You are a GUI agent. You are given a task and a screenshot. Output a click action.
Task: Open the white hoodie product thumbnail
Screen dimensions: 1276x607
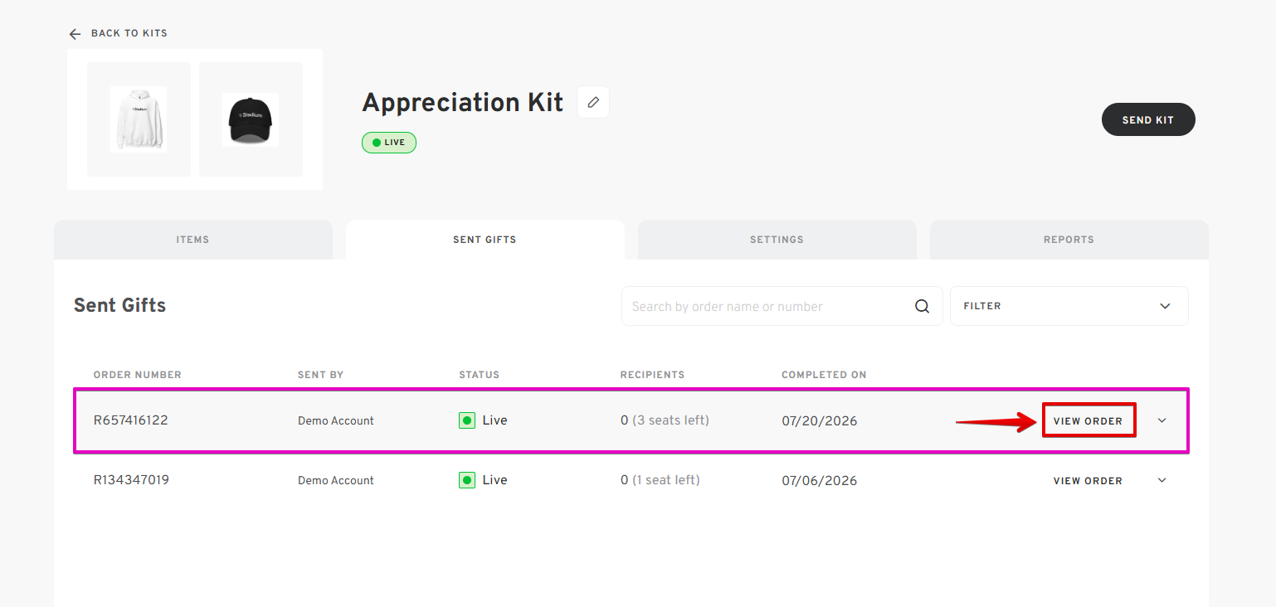[139, 119]
